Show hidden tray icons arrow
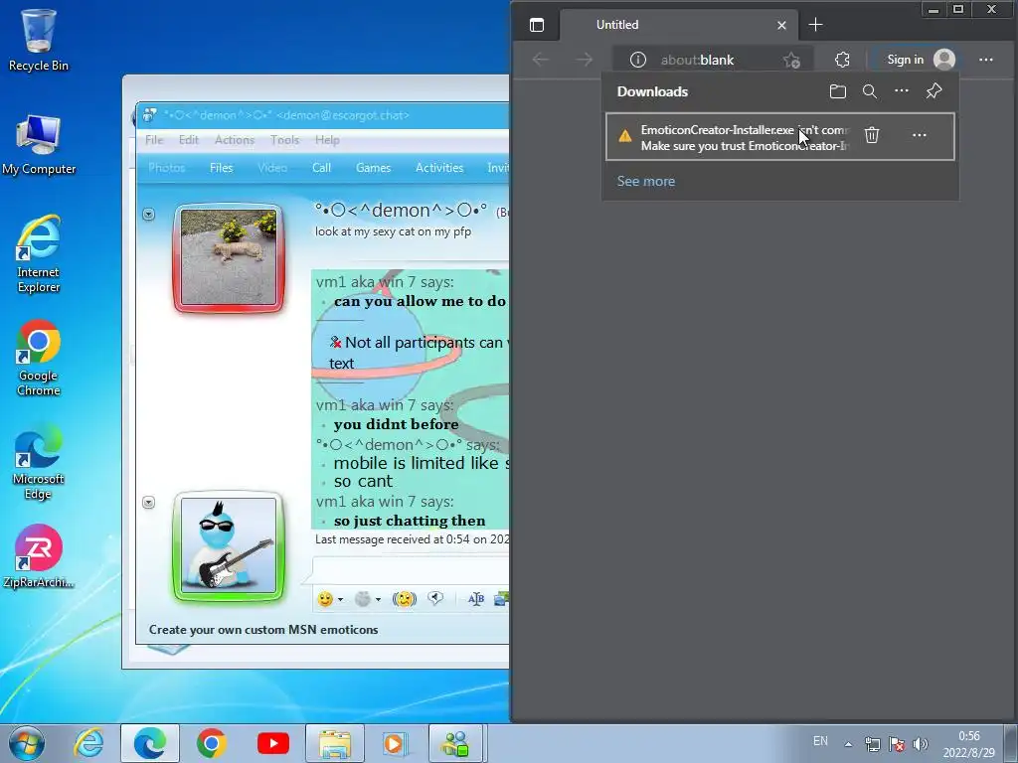Screen dimensions: 1018x763 (x=848, y=744)
